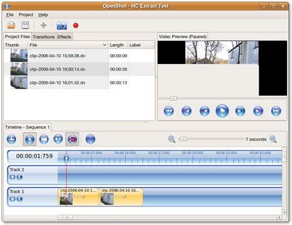Viewport: 292px width, 225px height.
Task: Switch to the Transitions tab
Action: (44, 37)
